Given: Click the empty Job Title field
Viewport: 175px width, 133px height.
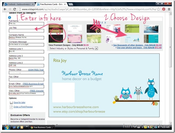Looking at the screenshot, I should click(x=27, y=31).
